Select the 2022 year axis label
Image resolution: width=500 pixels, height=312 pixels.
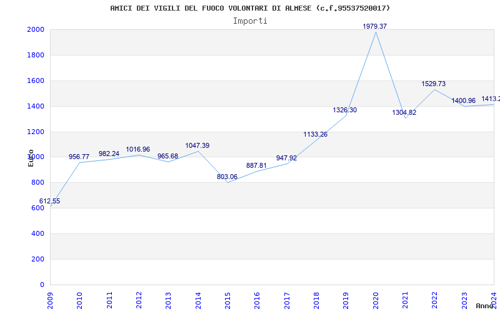434,301
